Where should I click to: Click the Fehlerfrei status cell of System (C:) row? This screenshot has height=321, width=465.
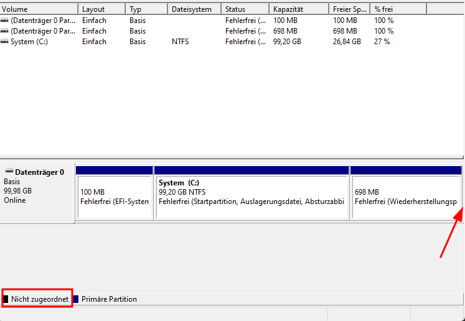pyautogui.click(x=245, y=42)
